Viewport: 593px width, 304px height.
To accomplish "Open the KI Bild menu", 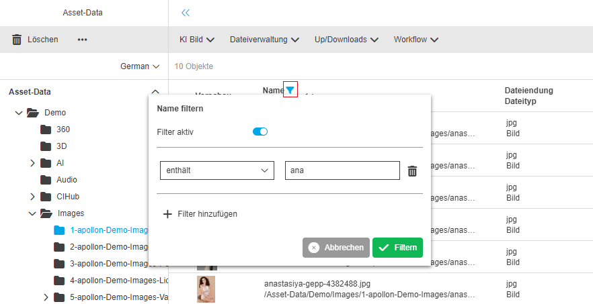I will [196, 40].
